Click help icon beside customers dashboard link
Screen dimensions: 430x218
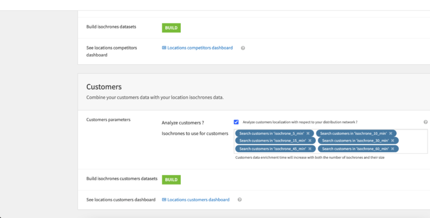240,200
